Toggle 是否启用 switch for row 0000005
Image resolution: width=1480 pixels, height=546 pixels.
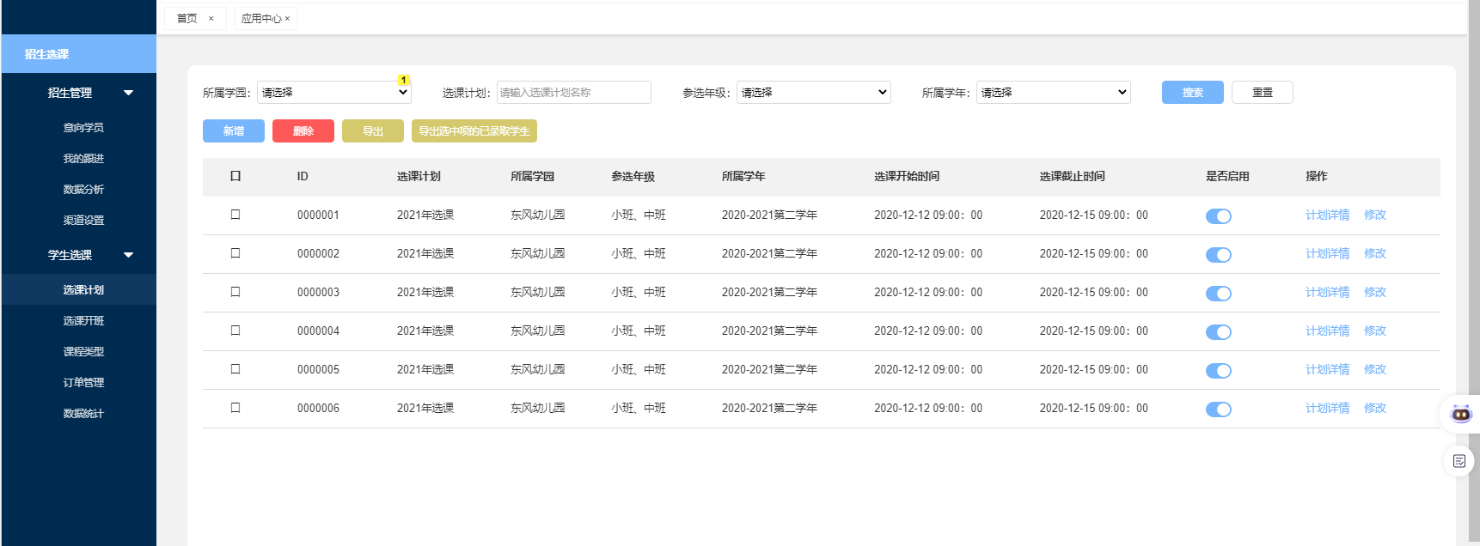pos(1219,371)
